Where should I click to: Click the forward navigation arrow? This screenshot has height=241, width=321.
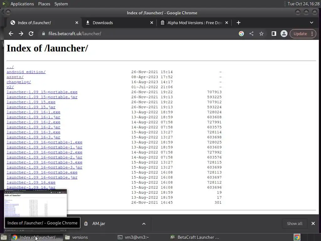tap(21, 34)
